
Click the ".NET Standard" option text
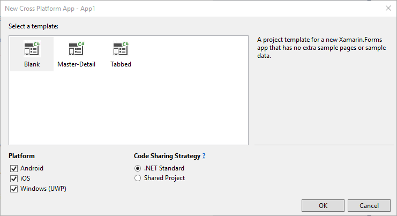(164, 168)
